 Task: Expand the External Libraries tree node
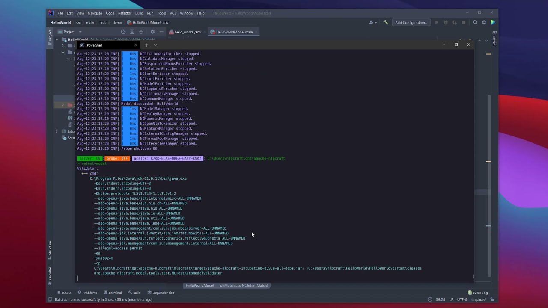[57, 131]
